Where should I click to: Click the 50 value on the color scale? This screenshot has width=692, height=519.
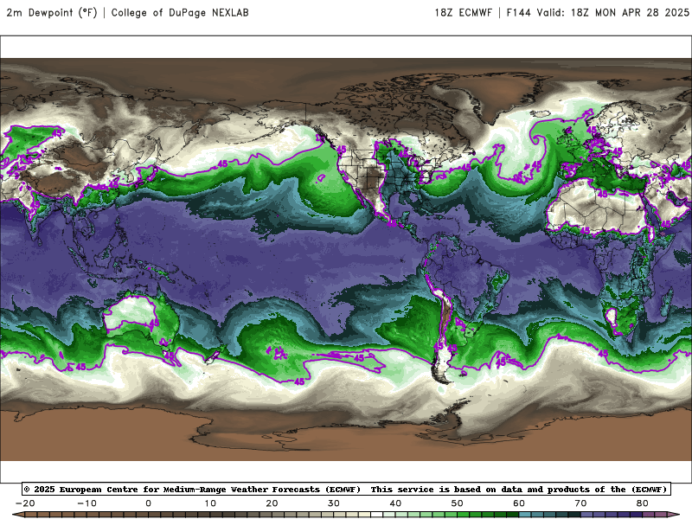pos(458,503)
